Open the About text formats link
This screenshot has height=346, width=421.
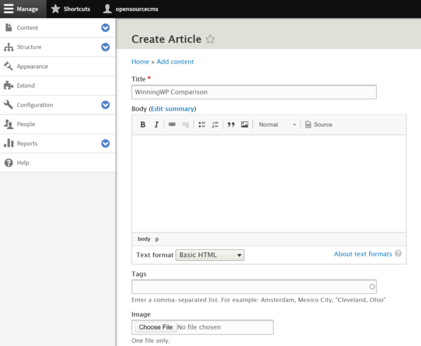pos(363,254)
